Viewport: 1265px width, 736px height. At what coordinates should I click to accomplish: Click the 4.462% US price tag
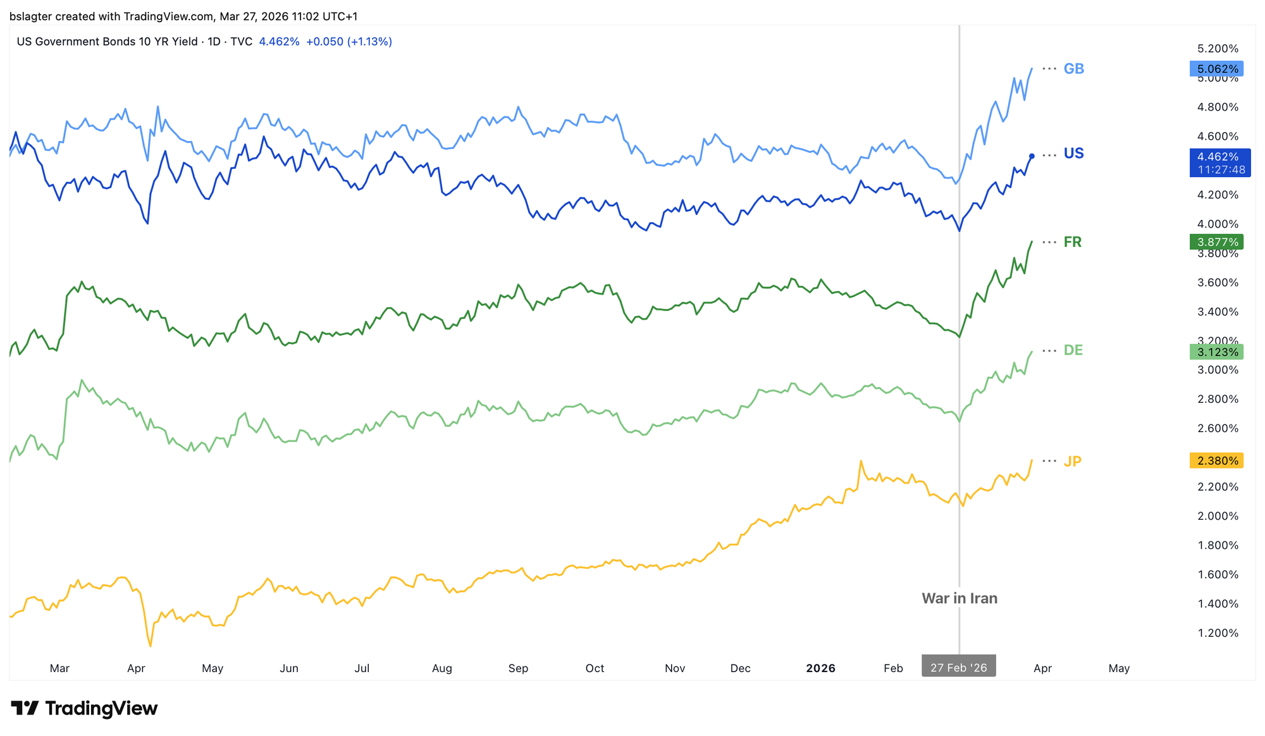(1219, 157)
